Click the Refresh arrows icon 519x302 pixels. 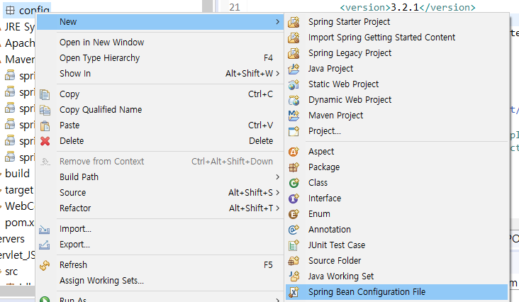(x=45, y=265)
